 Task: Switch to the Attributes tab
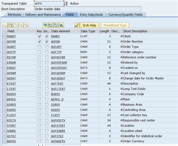14,15
